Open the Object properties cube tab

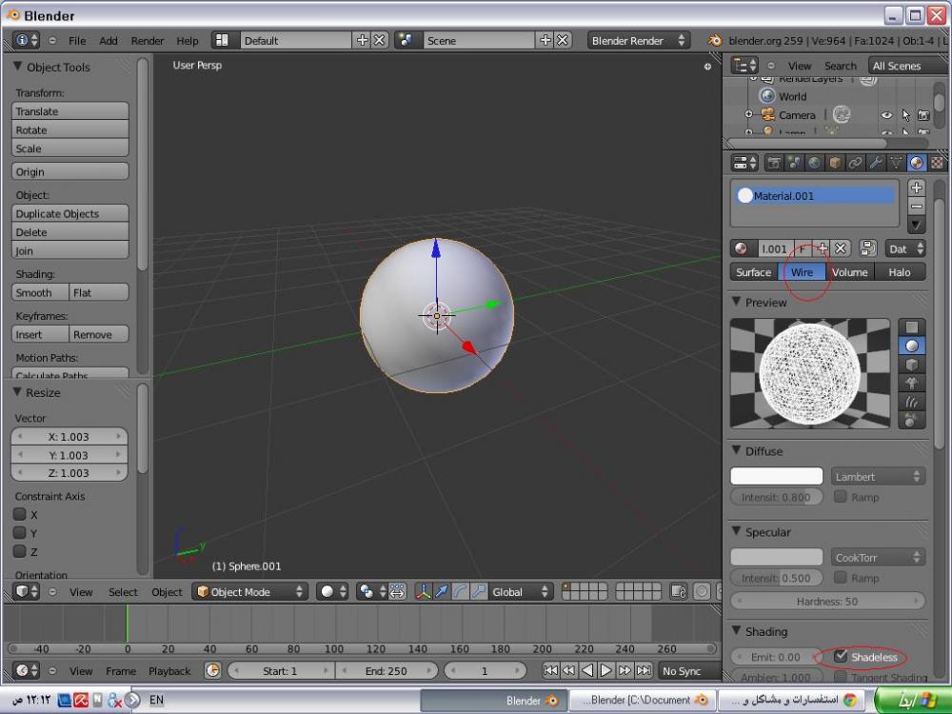tap(835, 163)
